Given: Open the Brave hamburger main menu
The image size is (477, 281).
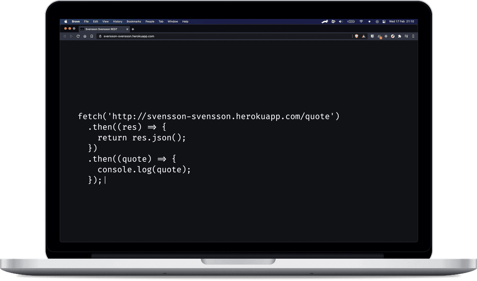Looking at the screenshot, I should (x=413, y=36).
